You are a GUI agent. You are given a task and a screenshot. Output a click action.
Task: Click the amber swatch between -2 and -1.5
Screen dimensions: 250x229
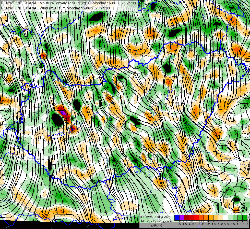point(211,218)
